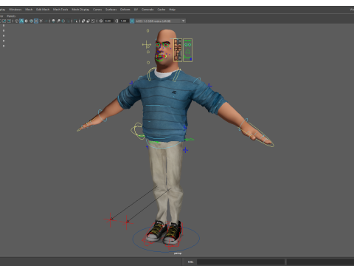This screenshot has height=266, width=354.
Task: Click the Safe Title icon
Action: click(x=9, y=21)
